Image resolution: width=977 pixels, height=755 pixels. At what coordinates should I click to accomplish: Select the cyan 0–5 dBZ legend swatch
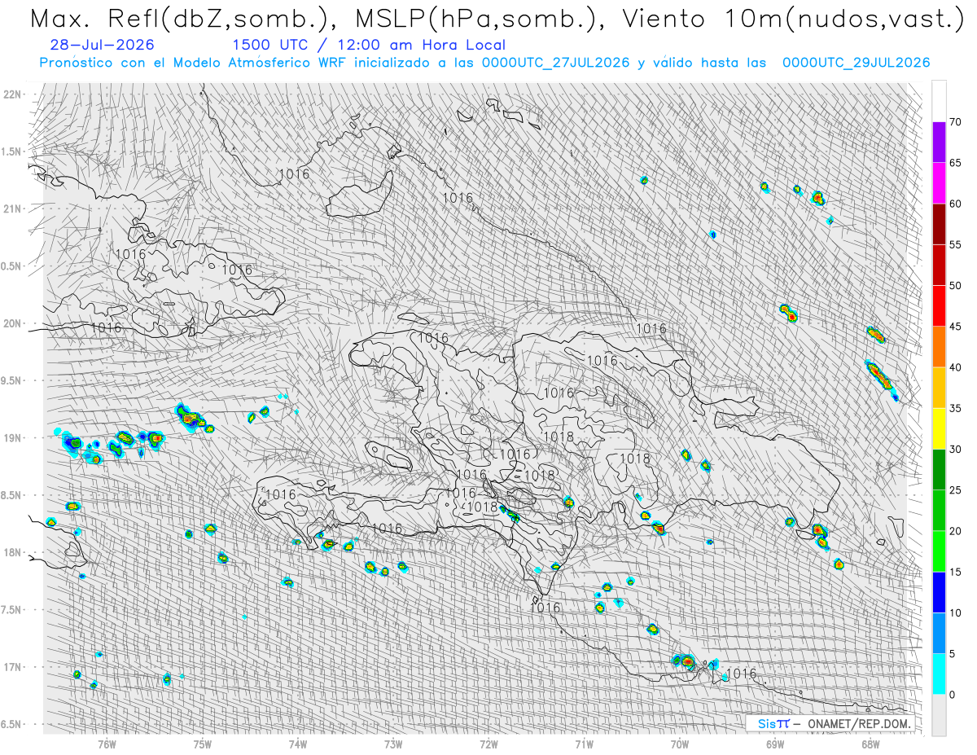(939, 674)
